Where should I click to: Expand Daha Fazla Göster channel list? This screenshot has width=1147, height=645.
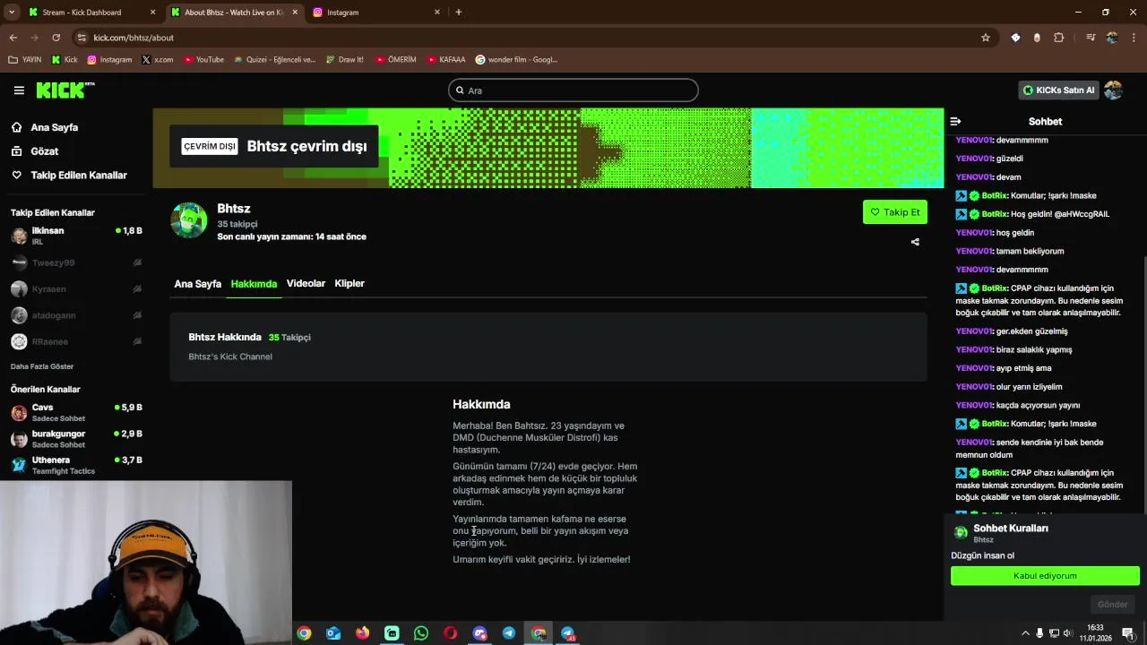[42, 366]
